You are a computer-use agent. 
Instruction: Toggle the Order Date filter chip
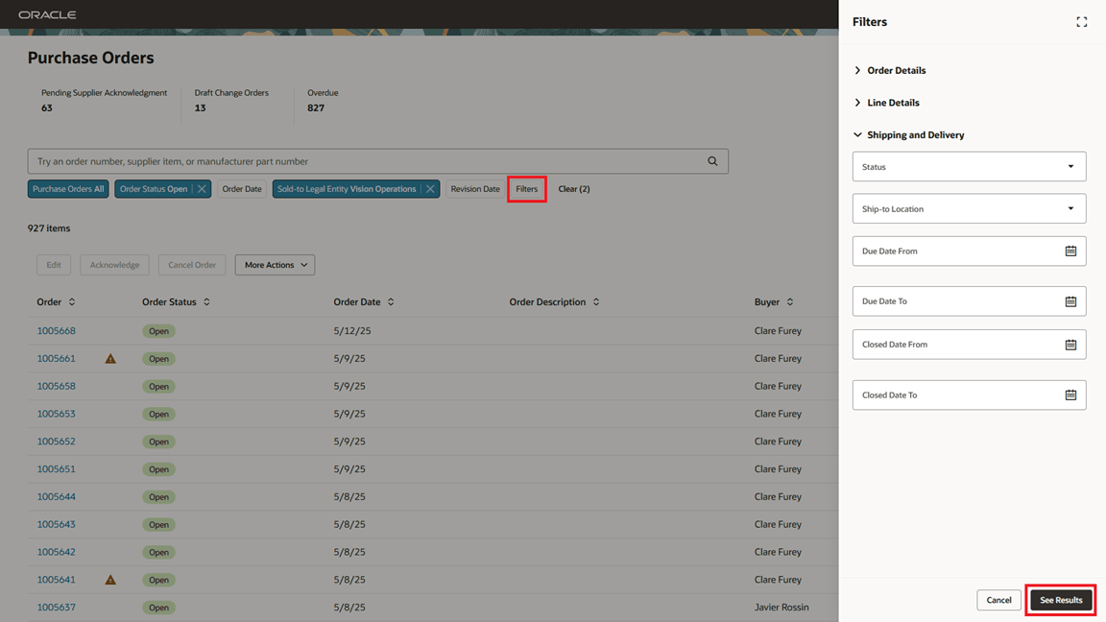coord(241,188)
